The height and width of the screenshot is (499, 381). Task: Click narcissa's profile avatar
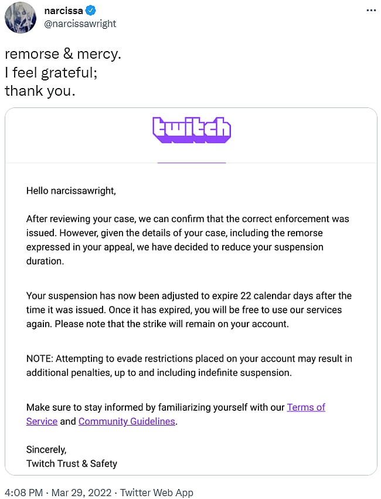(21, 18)
